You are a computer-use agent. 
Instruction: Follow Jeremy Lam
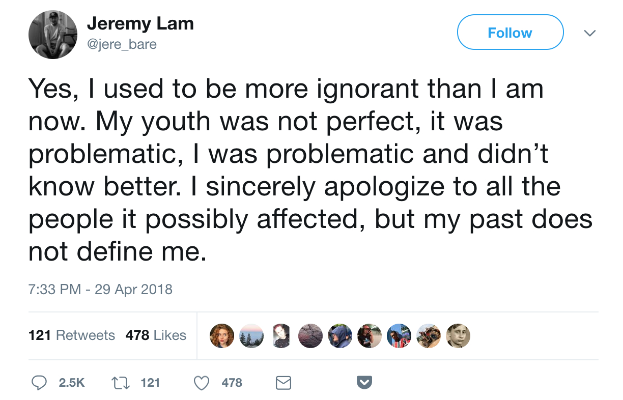pyautogui.click(x=510, y=33)
